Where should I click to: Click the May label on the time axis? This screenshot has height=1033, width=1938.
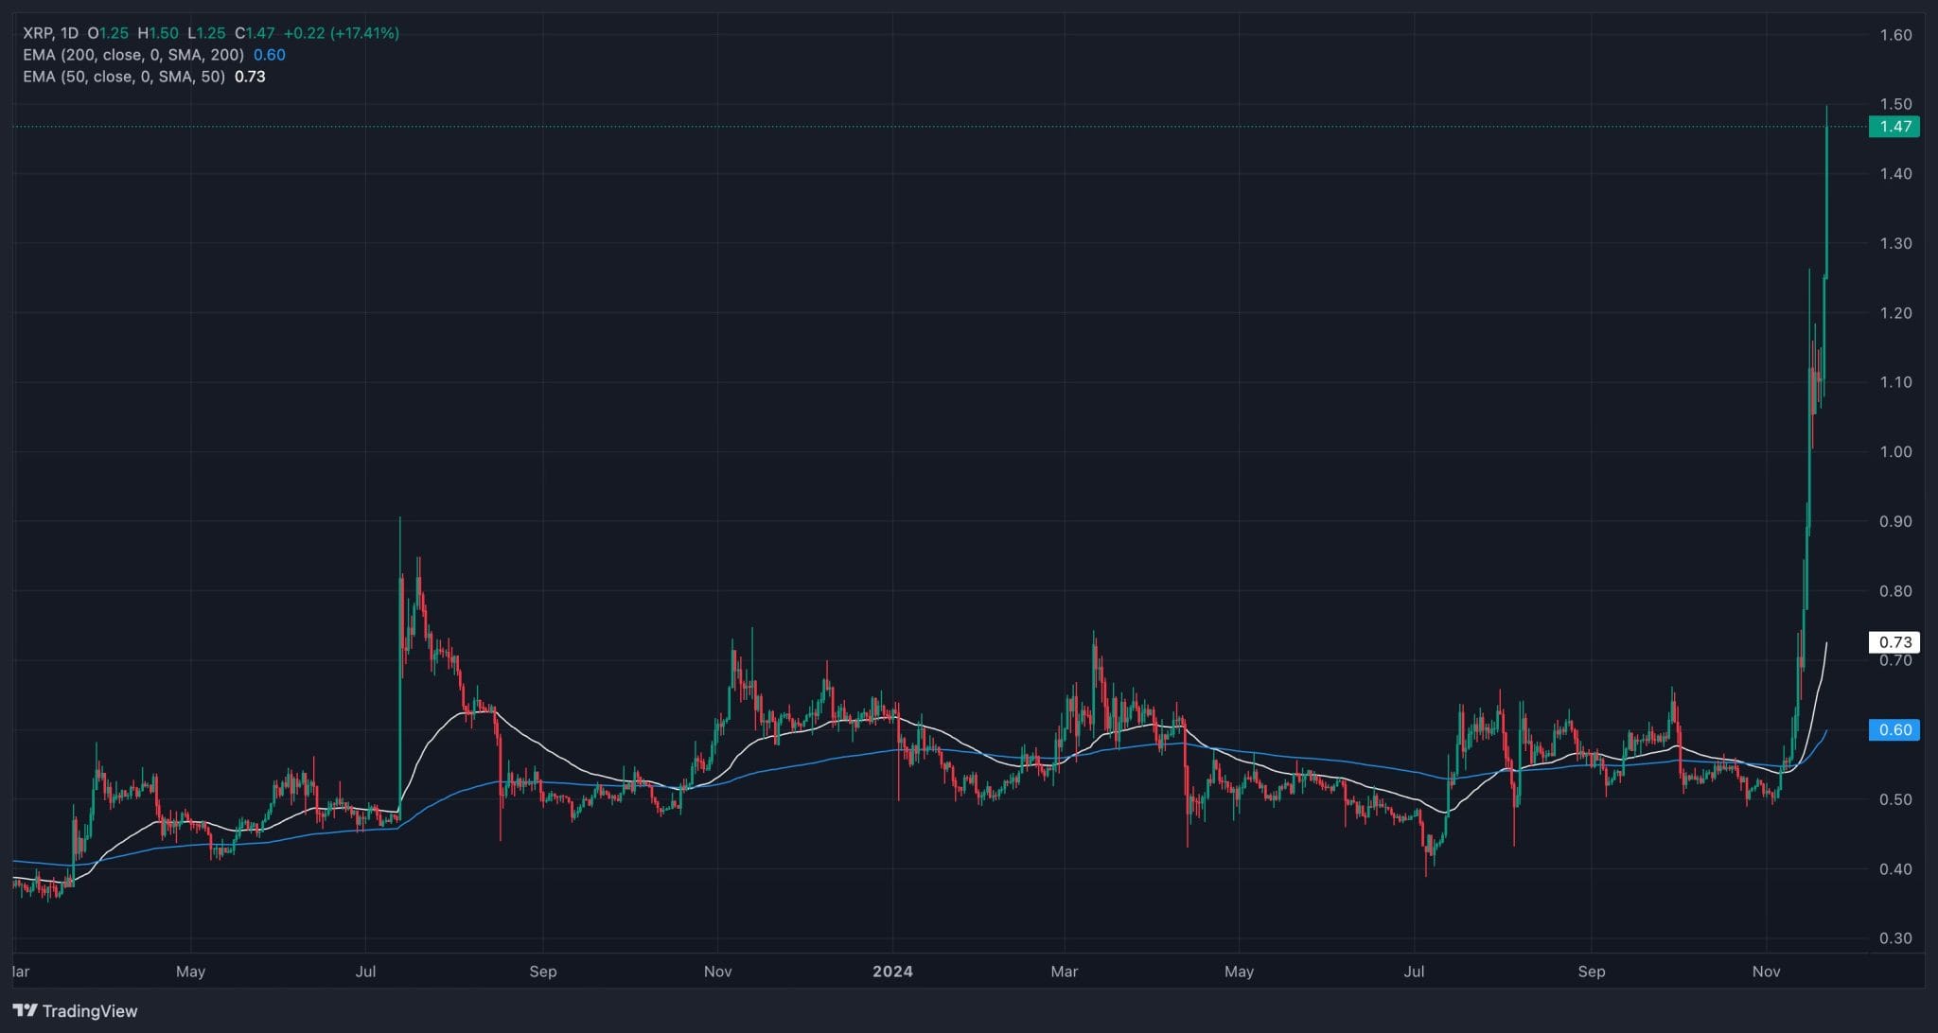tap(190, 972)
